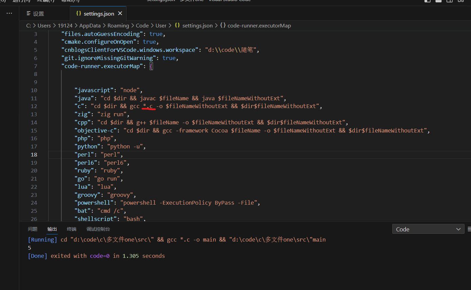Expand the User breadcrumb segment
471x290 pixels.
(161, 26)
